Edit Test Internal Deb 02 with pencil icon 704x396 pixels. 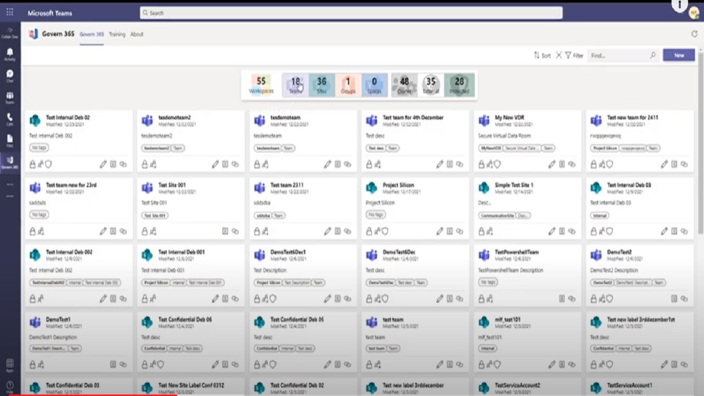pyautogui.click(x=103, y=164)
